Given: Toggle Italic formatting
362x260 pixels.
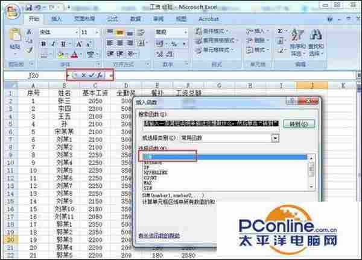Looking at the screenshot, I should (54, 44).
